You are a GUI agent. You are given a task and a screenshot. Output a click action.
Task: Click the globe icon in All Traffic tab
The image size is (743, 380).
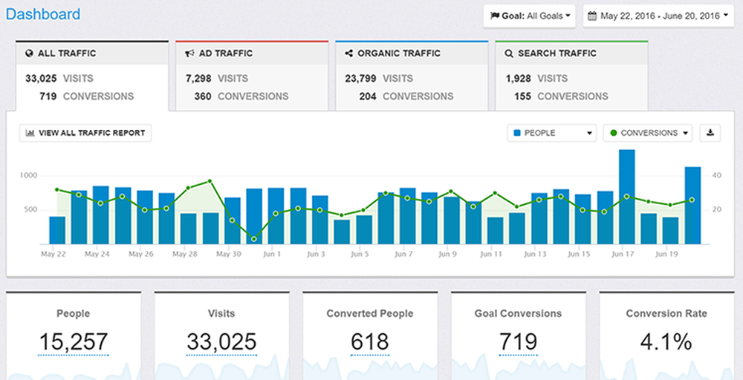click(x=29, y=53)
